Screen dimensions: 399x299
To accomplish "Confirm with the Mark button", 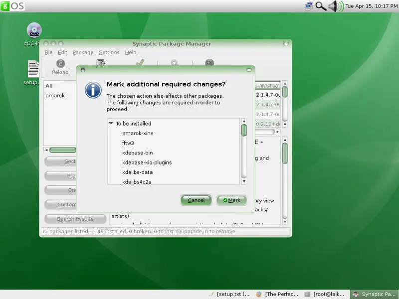I will (x=231, y=200).
